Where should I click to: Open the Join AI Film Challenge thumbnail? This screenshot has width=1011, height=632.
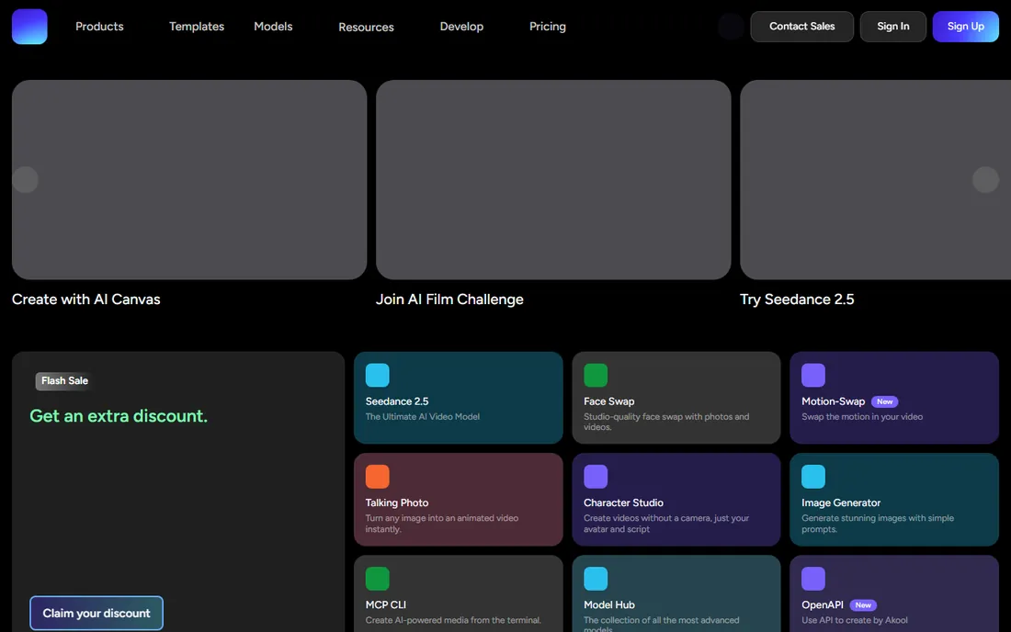553,180
